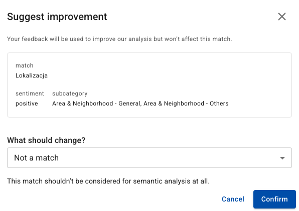Close the Suggest improvement dialog with X

tap(281, 16)
